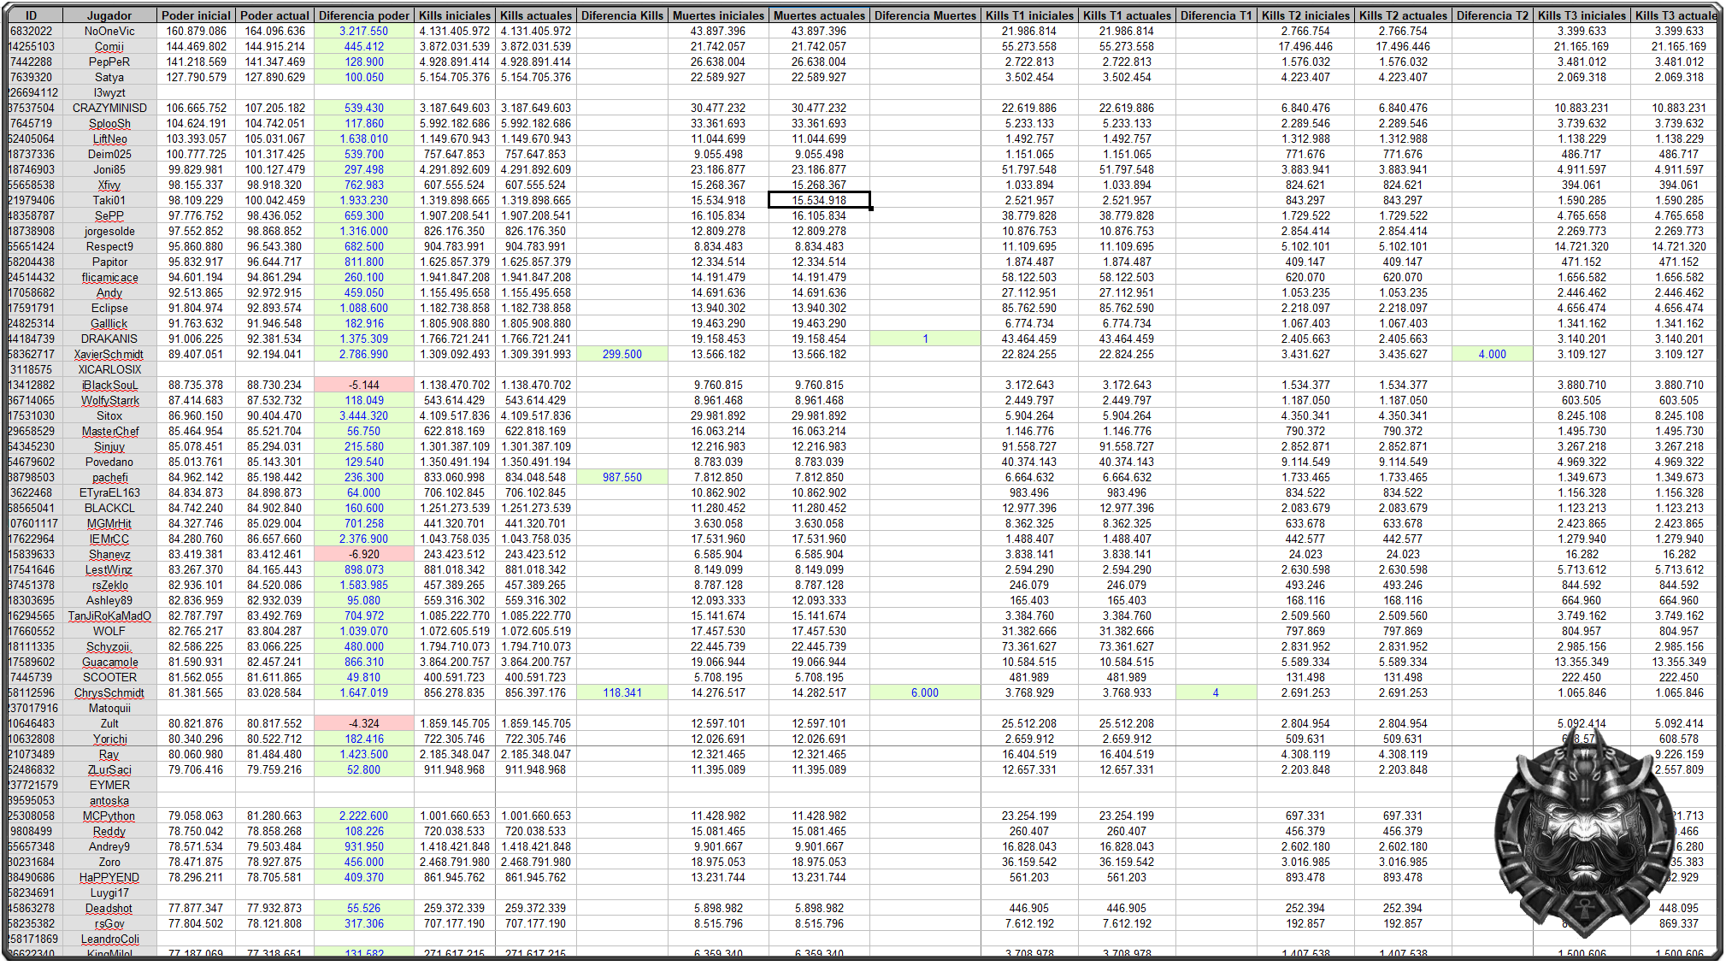
Task: Click red power difference -5.144
Action: (x=364, y=385)
